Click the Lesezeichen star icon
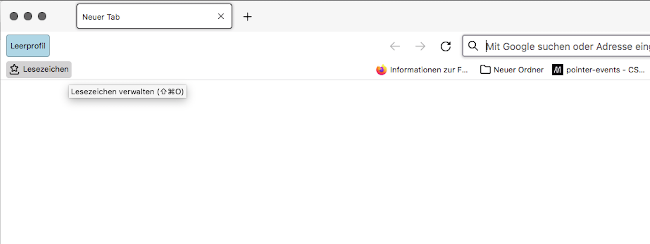Image resolution: width=650 pixels, height=244 pixels. tap(15, 69)
